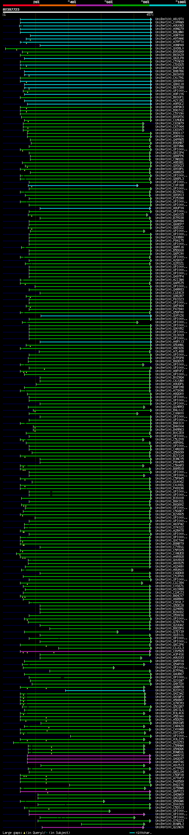Open the UniRef100_A4HVI6 hit
This screenshot has width=189, height=835.
click(x=170, y=756)
